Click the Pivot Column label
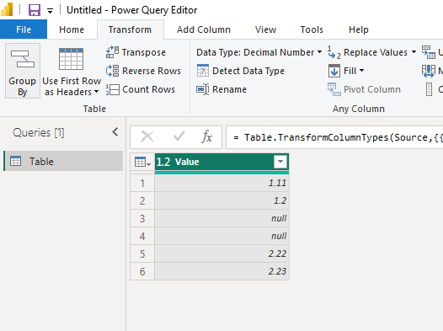The image size is (443, 331). pos(372,89)
